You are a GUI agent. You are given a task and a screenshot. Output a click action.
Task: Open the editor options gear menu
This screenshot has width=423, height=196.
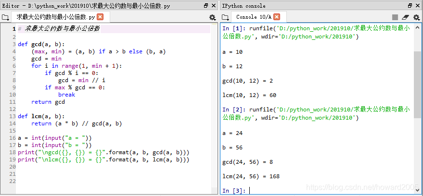(x=213, y=17)
